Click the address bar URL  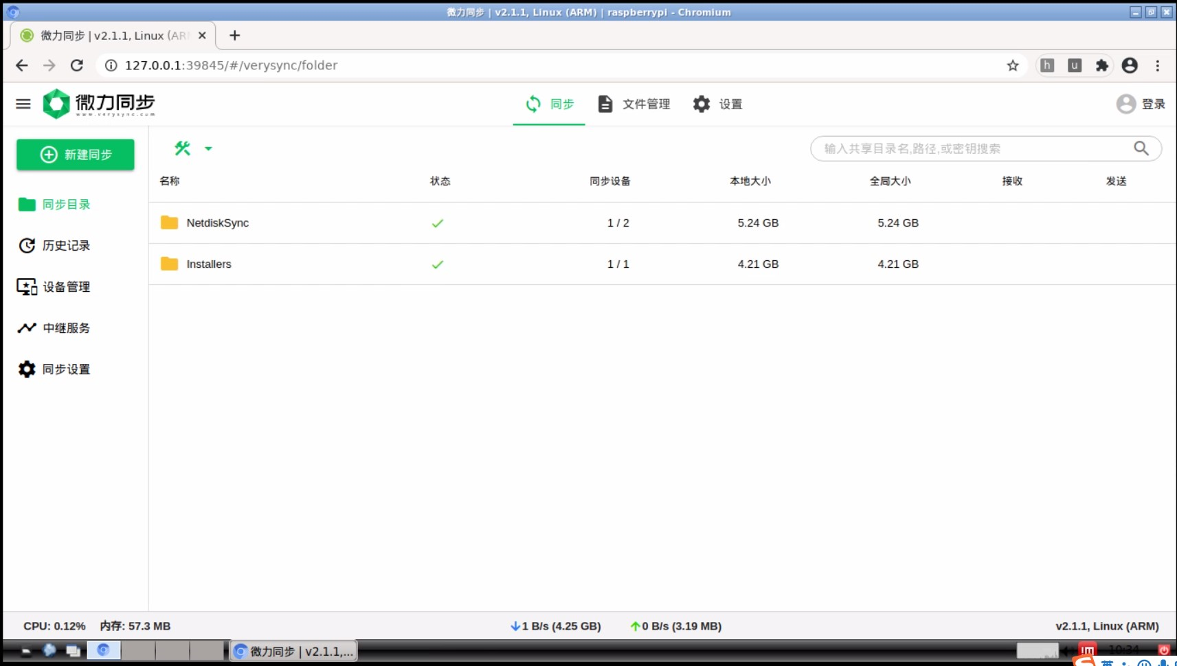point(231,65)
